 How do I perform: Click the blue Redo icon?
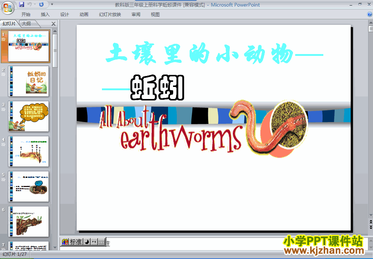pos(41,4)
